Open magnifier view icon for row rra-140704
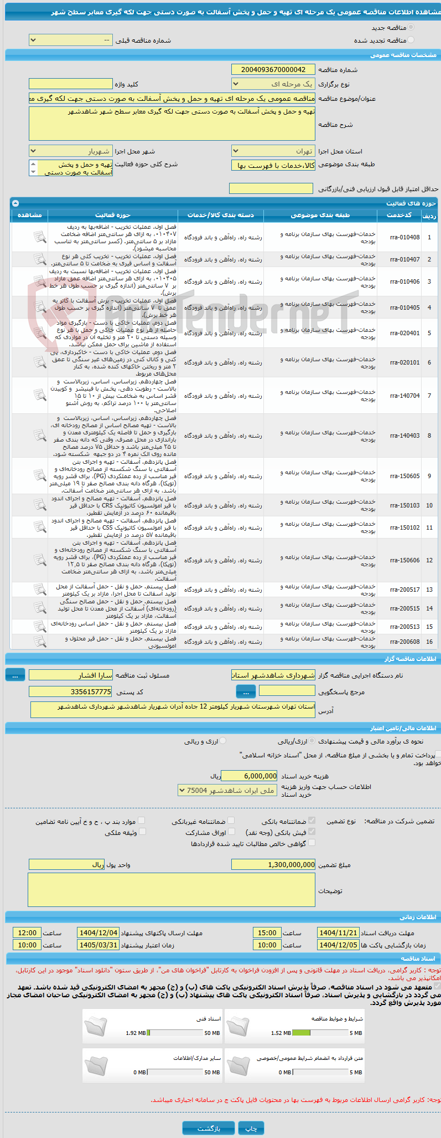This screenshot has height=1138, width=441. [x=40, y=395]
